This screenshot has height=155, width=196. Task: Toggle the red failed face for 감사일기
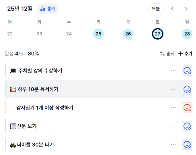point(187,108)
